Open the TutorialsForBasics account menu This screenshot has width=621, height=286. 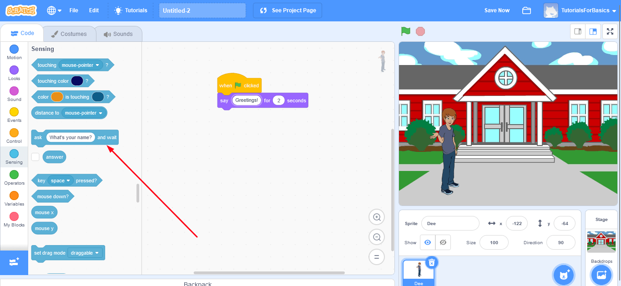pos(580,10)
